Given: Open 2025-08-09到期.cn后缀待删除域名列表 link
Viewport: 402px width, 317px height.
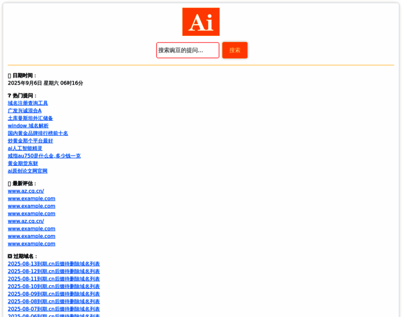Looking at the screenshot, I should [x=54, y=294].
